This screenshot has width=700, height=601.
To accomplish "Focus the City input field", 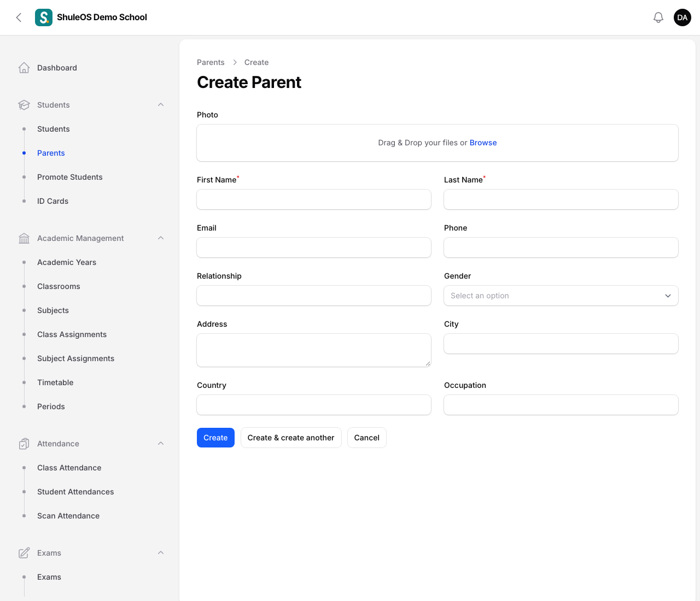I will [x=561, y=344].
